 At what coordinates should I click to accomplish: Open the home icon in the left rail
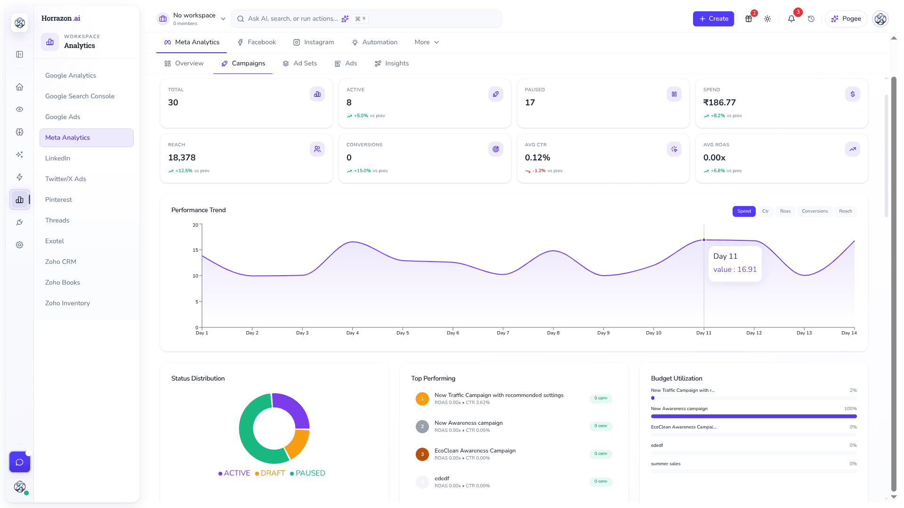20,87
